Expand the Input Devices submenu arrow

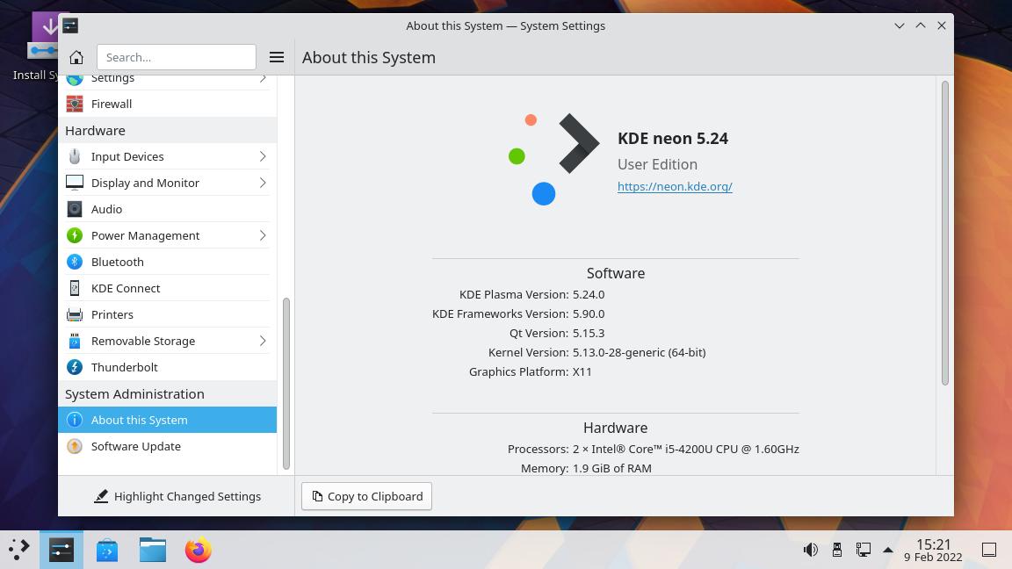pyautogui.click(x=263, y=157)
